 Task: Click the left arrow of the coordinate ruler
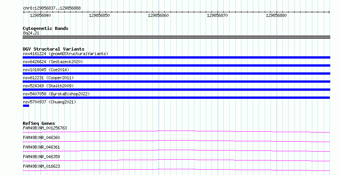[x=24, y=12]
